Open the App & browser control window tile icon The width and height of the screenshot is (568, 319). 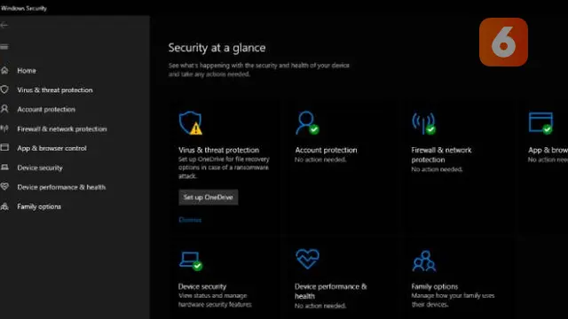pos(540,123)
